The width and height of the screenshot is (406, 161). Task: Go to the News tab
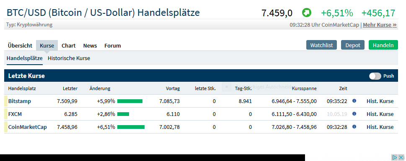[90, 45]
